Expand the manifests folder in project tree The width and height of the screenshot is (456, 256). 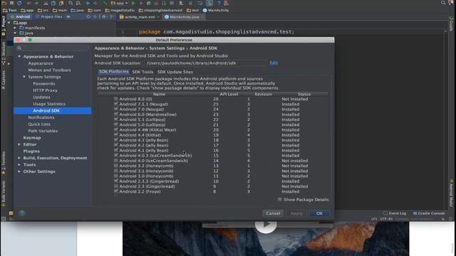click(15, 28)
